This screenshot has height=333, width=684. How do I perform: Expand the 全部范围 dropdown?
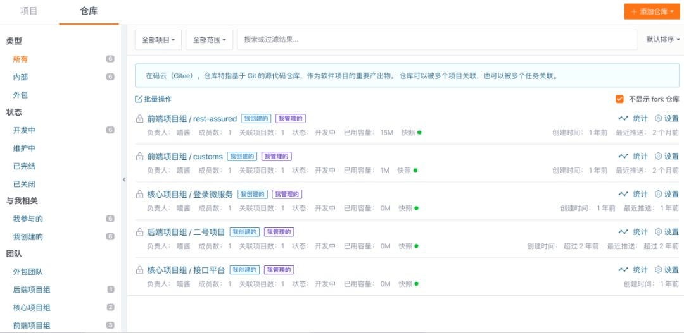pyautogui.click(x=210, y=40)
